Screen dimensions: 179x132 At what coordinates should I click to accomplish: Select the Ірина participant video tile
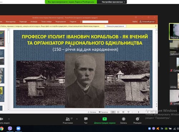(174, 97)
